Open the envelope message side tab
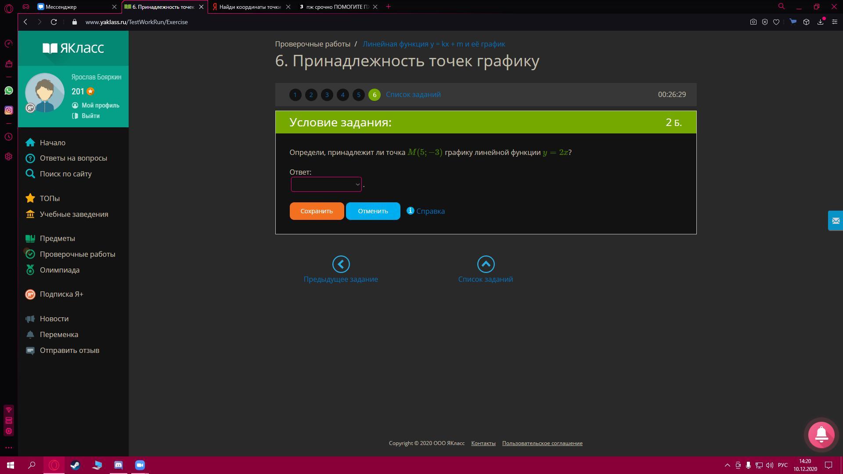Image resolution: width=843 pixels, height=474 pixels. (x=835, y=221)
